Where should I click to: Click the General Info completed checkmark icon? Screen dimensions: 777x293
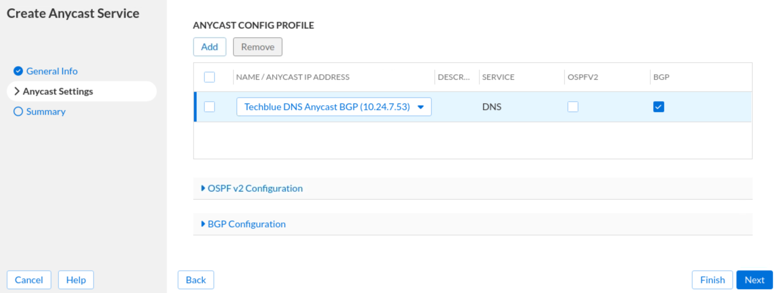pos(18,71)
